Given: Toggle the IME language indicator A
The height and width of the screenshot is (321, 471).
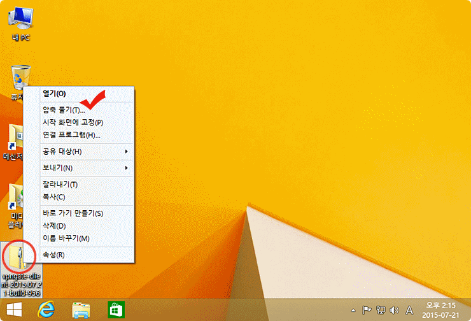Looking at the screenshot, I should [409, 310].
